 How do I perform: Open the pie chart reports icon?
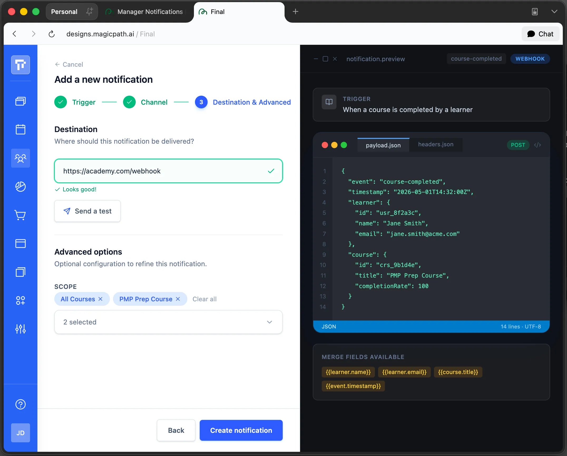[x=21, y=187]
